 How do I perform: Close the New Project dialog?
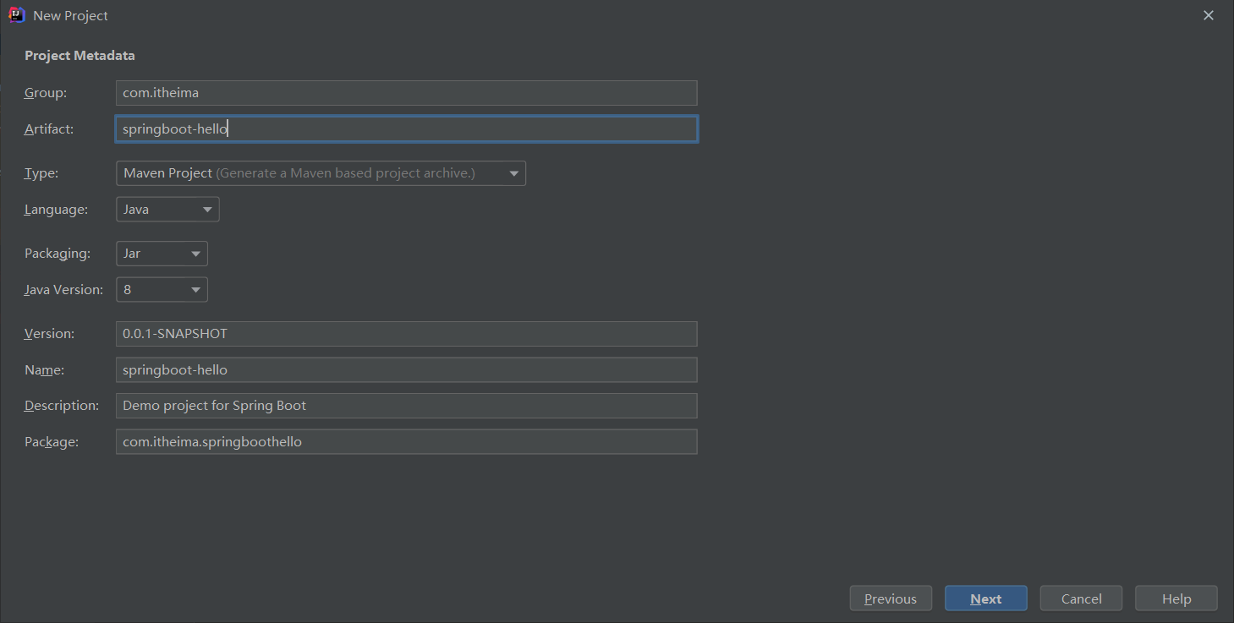tap(1209, 15)
